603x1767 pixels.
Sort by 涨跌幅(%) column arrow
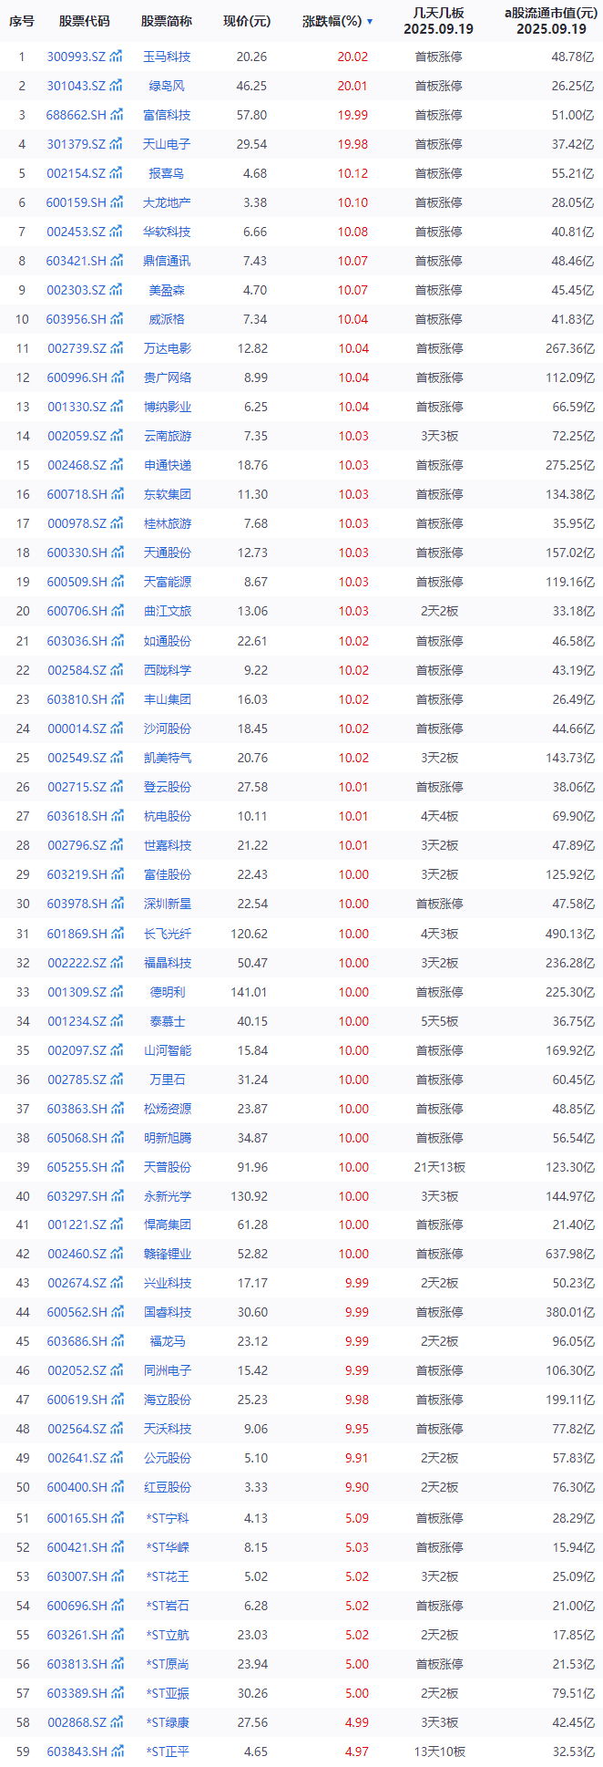pos(369,21)
